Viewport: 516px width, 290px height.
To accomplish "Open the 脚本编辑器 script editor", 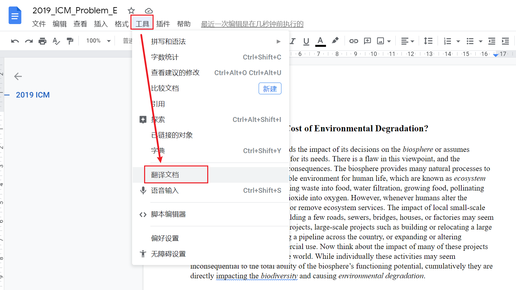I will pyautogui.click(x=211, y=215).
